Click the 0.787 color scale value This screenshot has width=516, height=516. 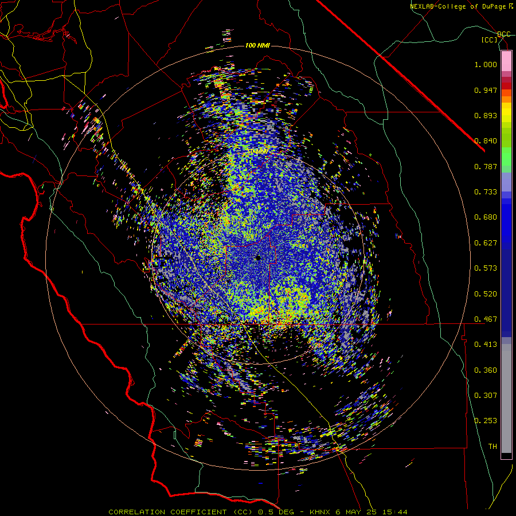(486, 166)
